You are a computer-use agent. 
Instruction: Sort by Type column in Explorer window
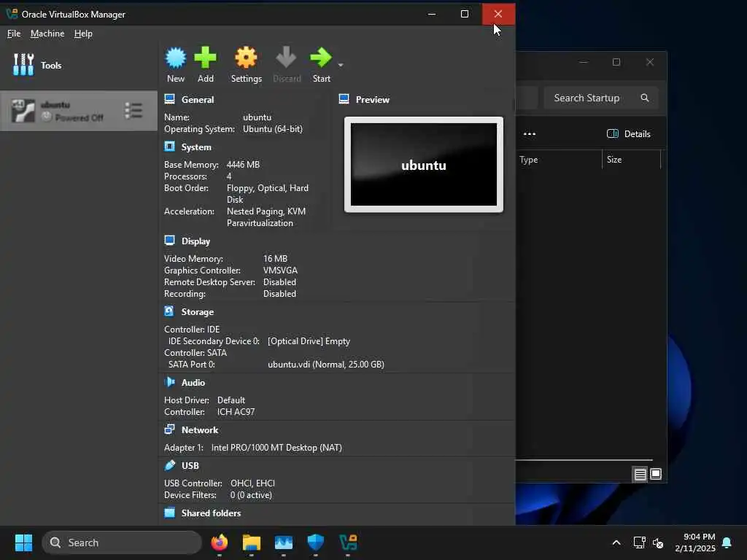[x=528, y=160]
